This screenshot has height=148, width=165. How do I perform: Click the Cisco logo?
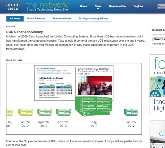point(13,7)
